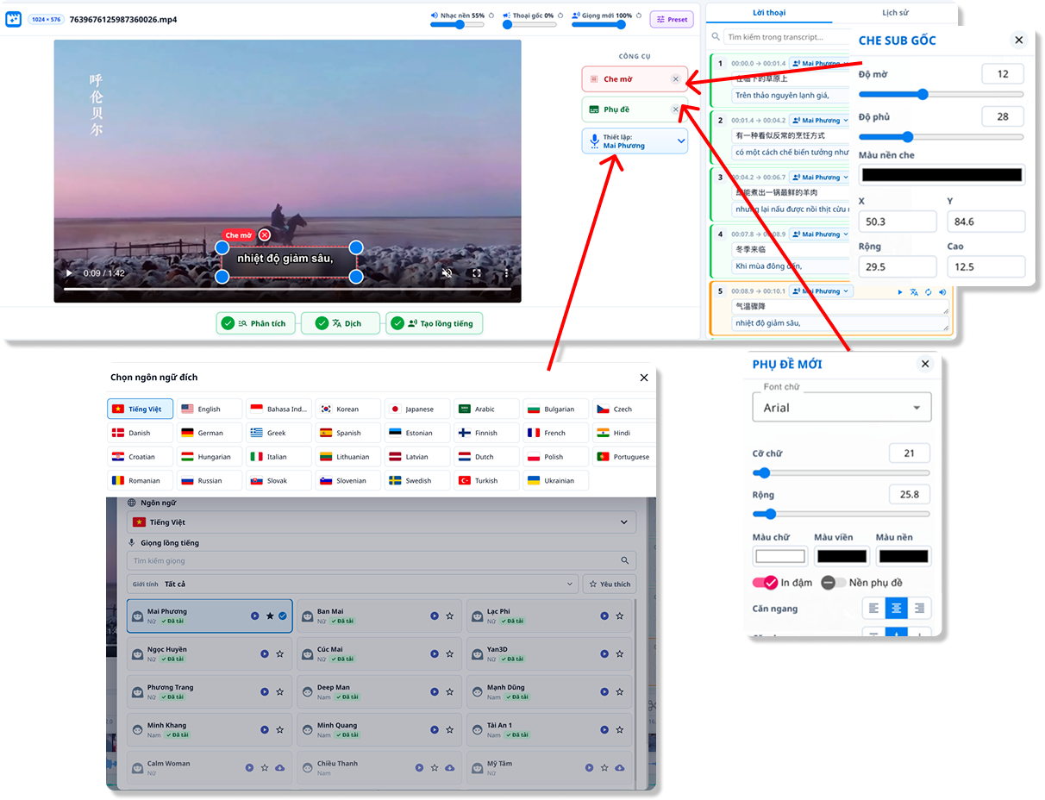The height and width of the screenshot is (800, 1045).
Task: Translate segment 5 with the translate icon
Action: [914, 292]
